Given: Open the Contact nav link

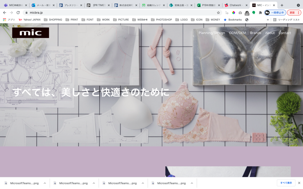Looking at the screenshot, I should point(285,33).
